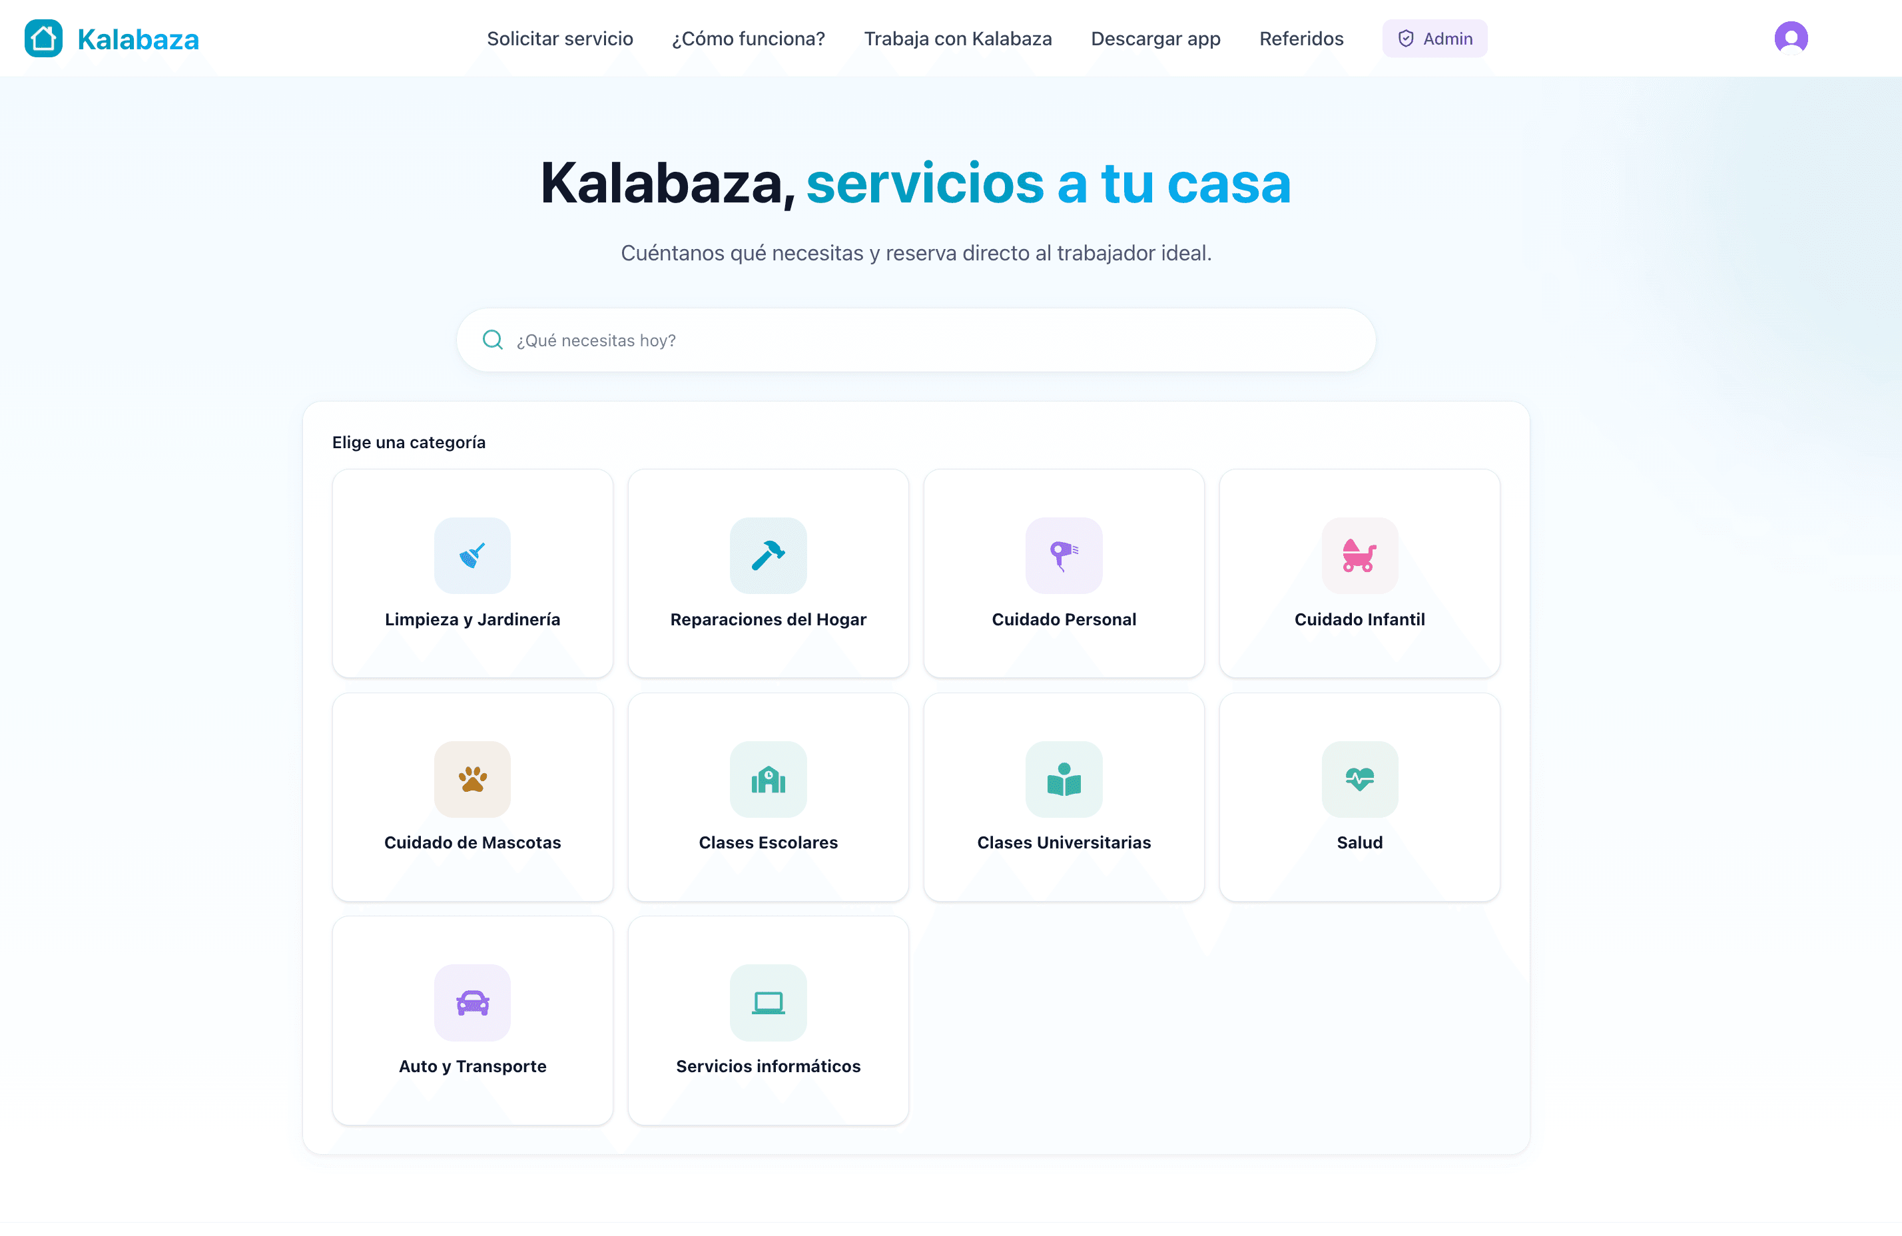This screenshot has width=1902, height=1236.
Task: Select the broom cleaning icon
Action: click(x=472, y=555)
